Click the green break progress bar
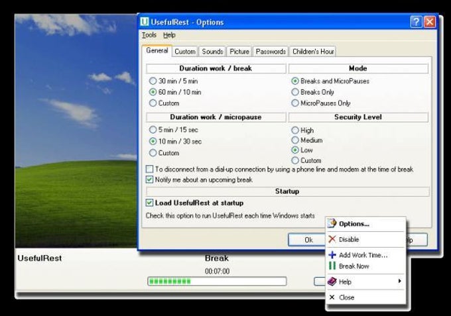Screen dimensions: 451x316 point(217,282)
